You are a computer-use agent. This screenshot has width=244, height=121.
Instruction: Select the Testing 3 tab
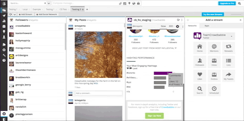(76, 10)
